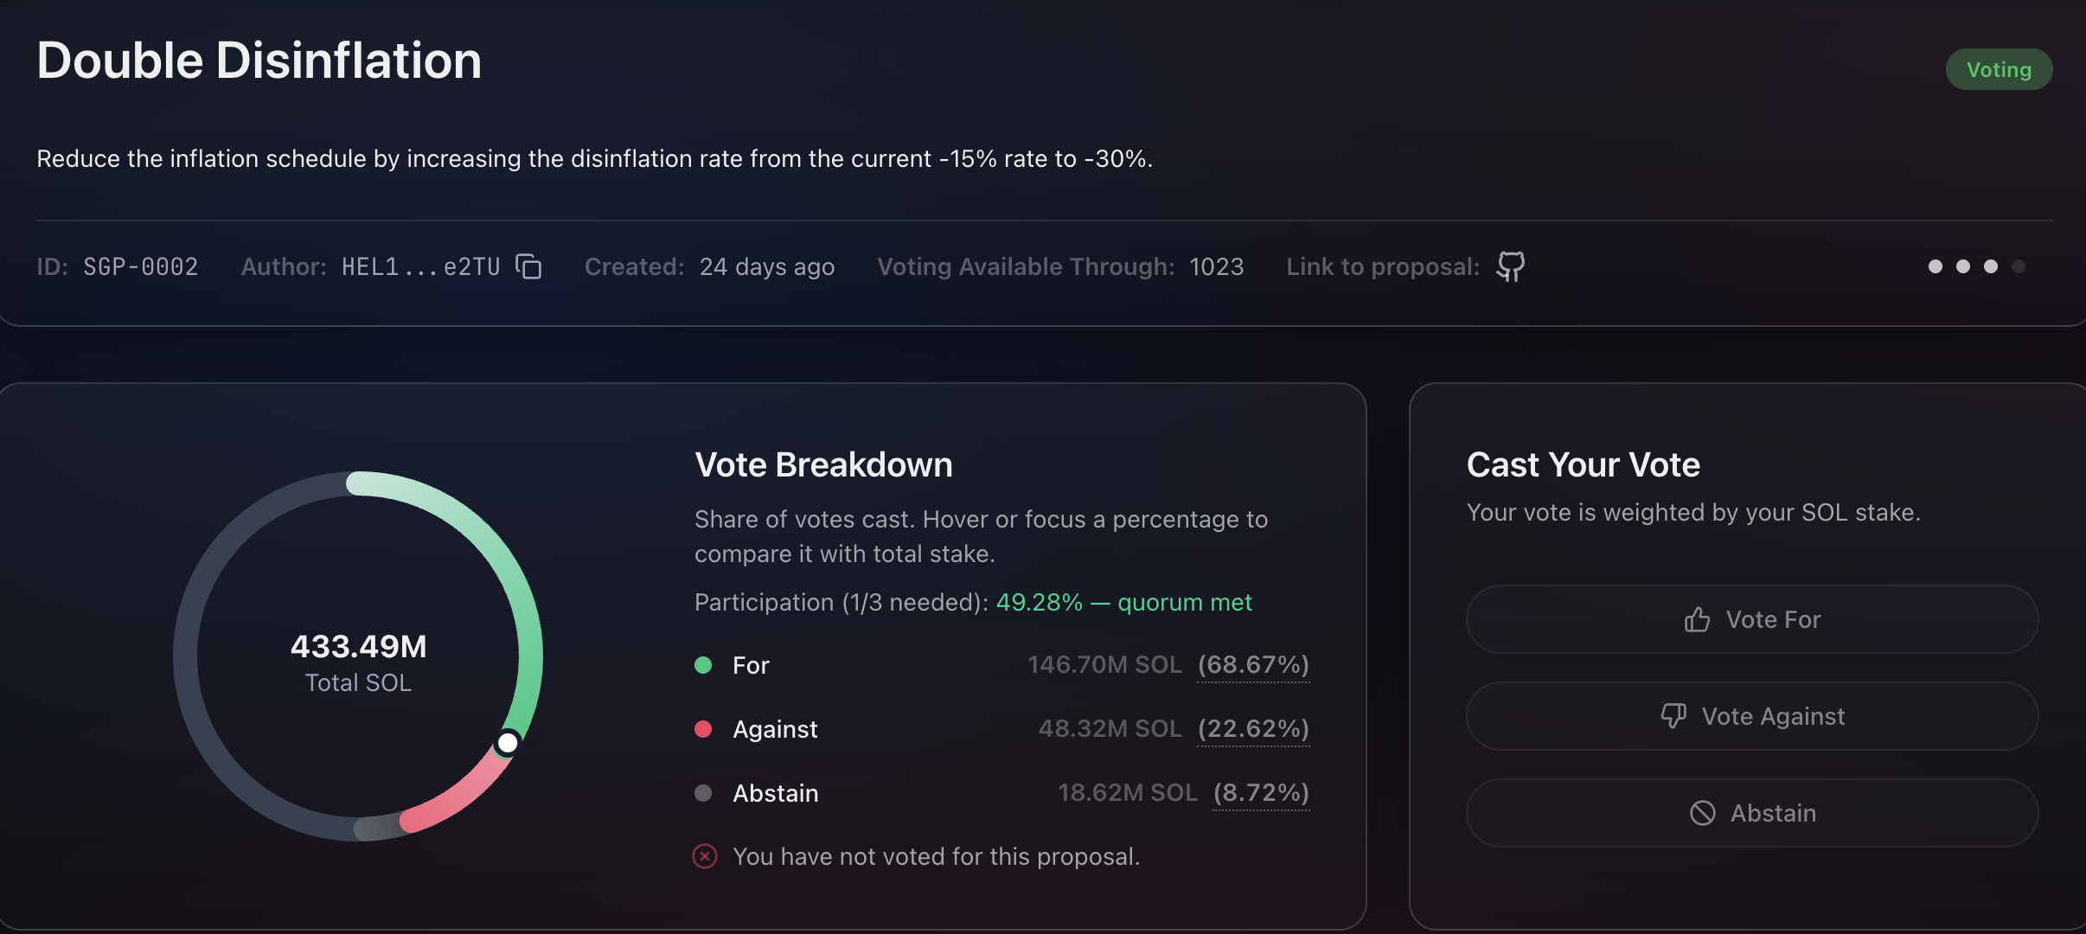Click the green For legend dot
This screenshot has width=2086, height=934.
(x=703, y=665)
